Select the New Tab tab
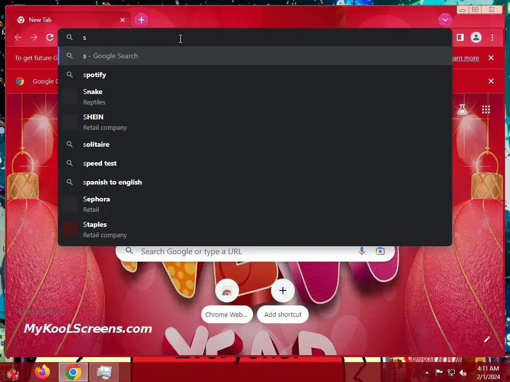 click(71, 20)
